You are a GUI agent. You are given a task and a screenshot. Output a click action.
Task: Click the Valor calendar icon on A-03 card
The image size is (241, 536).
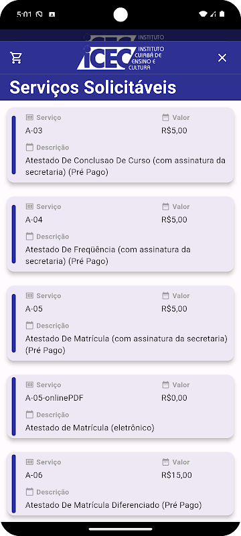tap(165, 117)
